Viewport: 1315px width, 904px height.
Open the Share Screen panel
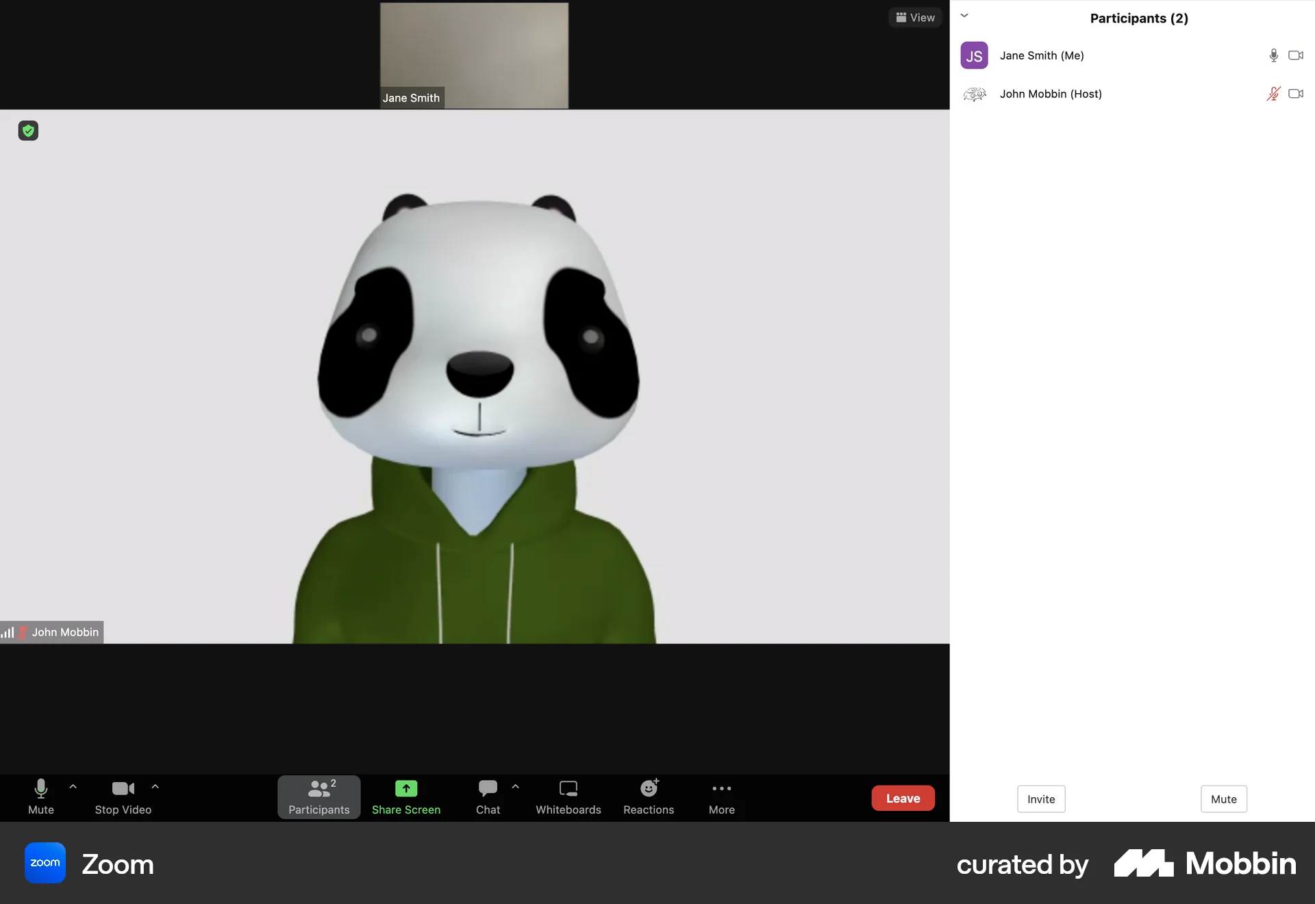(405, 798)
